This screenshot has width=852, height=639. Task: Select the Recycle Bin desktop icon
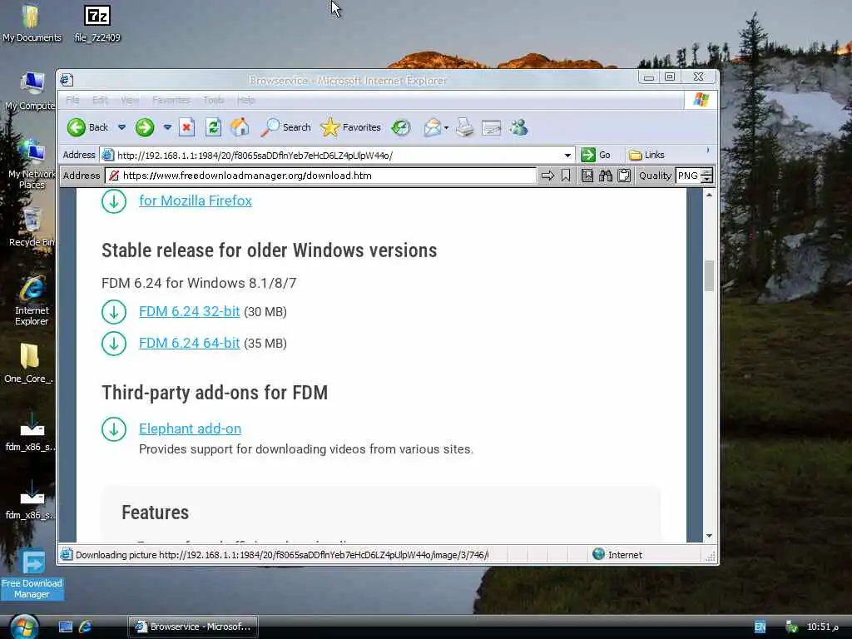(x=32, y=227)
